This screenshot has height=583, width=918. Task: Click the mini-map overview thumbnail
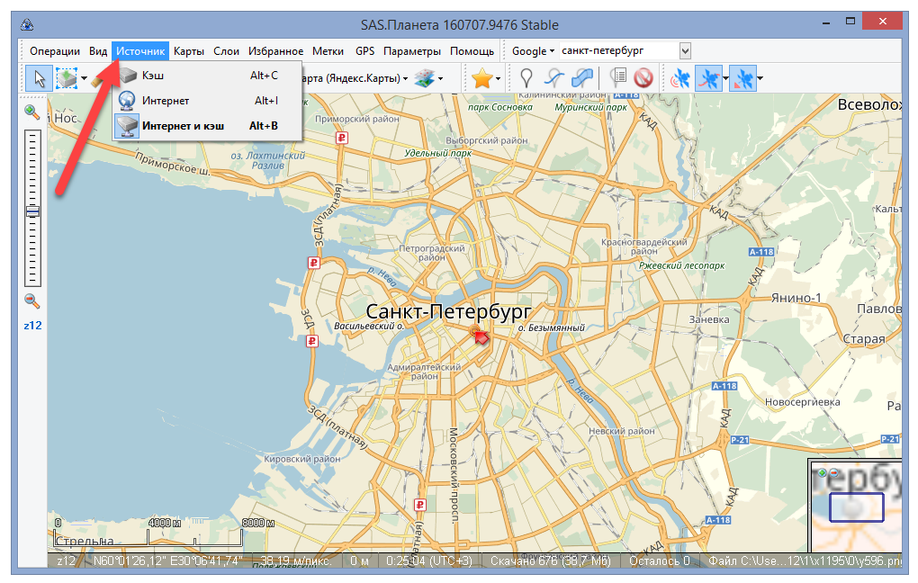tap(855, 507)
